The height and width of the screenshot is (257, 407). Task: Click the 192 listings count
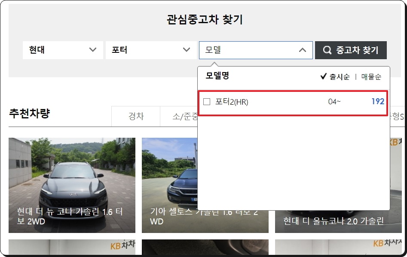click(378, 101)
